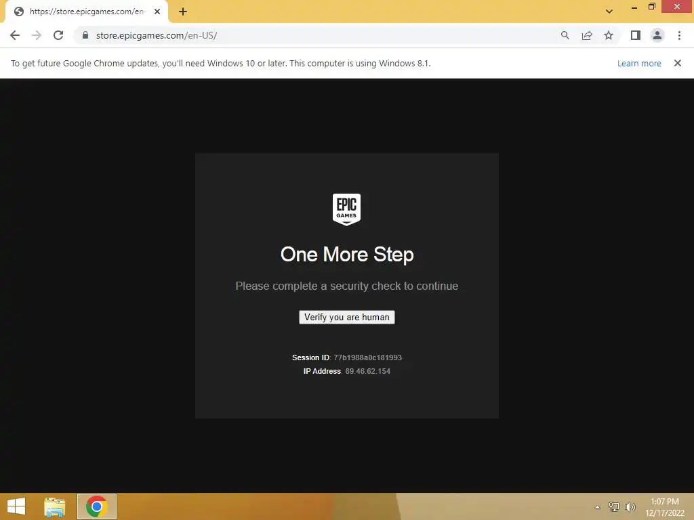Open File Explorer from the taskbar
This screenshot has width=694, height=520.
click(55, 506)
